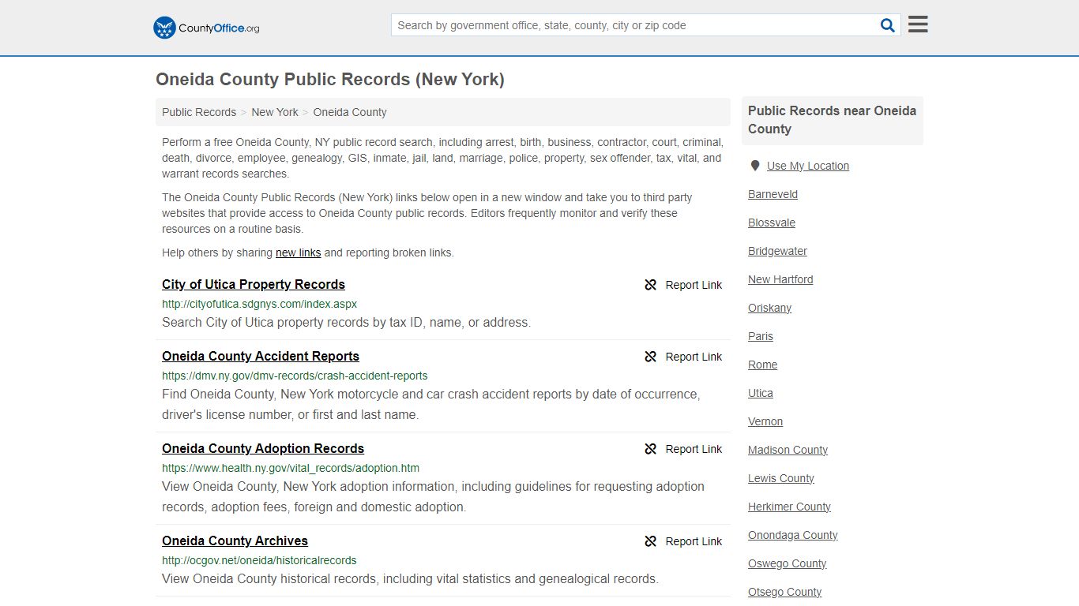Open ocgov.net historical records URL
The width and height of the screenshot is (1079, 606).
(x=259, y=560)
